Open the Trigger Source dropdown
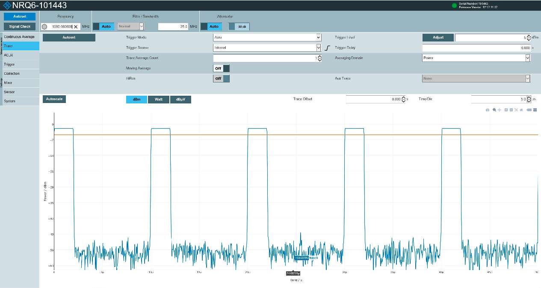Image resolution: width=541 pixels, height=288 pixels. pyautogui.click(x=267, y=47)
